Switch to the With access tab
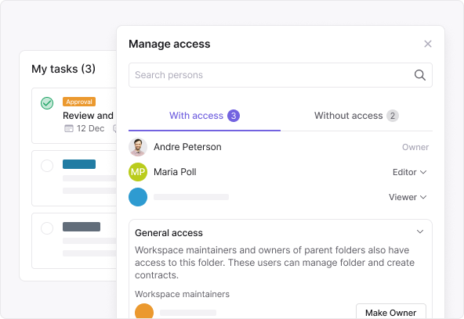Viewport: 464px width, 319px height. [x=205, y=116]
